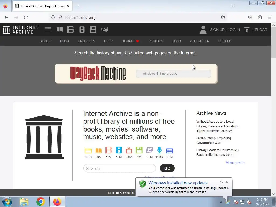
Task: Select the 11M video icon
Action: coord(109,150)
